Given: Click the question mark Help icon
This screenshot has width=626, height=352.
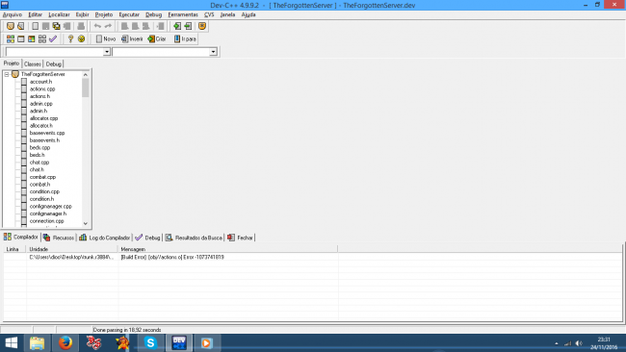Looking at the screenshot, I should tap(70, 38).
